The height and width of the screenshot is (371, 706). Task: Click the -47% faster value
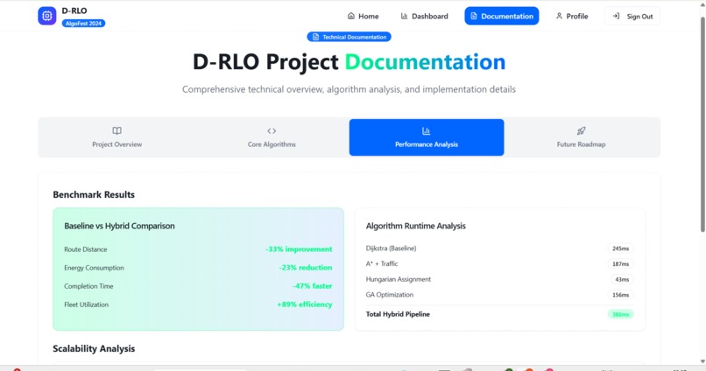click(313, 286)
